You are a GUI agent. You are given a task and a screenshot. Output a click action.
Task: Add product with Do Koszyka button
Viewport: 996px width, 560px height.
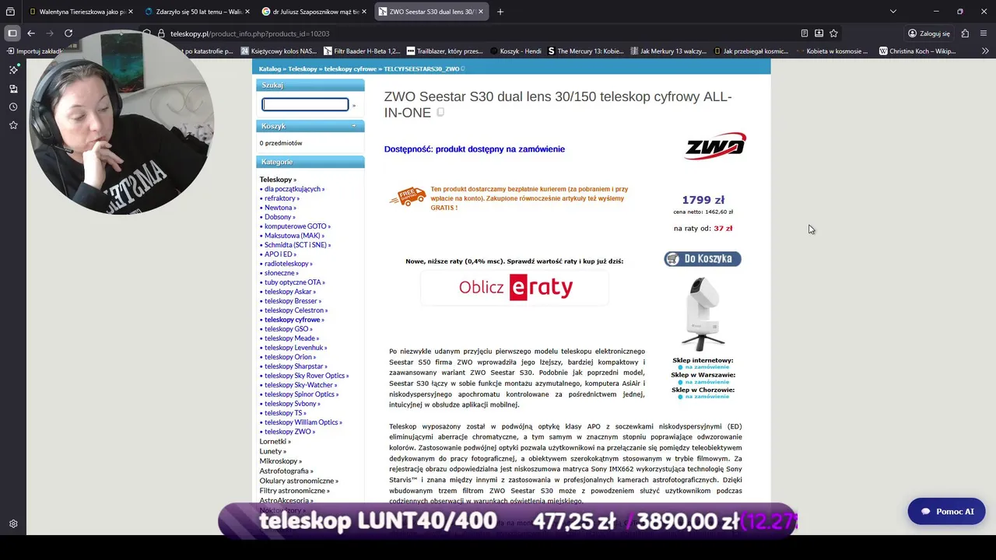pyautogui.click(x=703, y=259)
